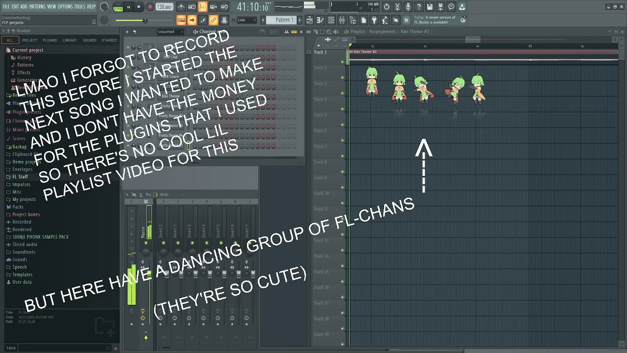Viewport: 627px width, 353px height.
Task: Click the green download arrow icon
Action: pos(462,7)
